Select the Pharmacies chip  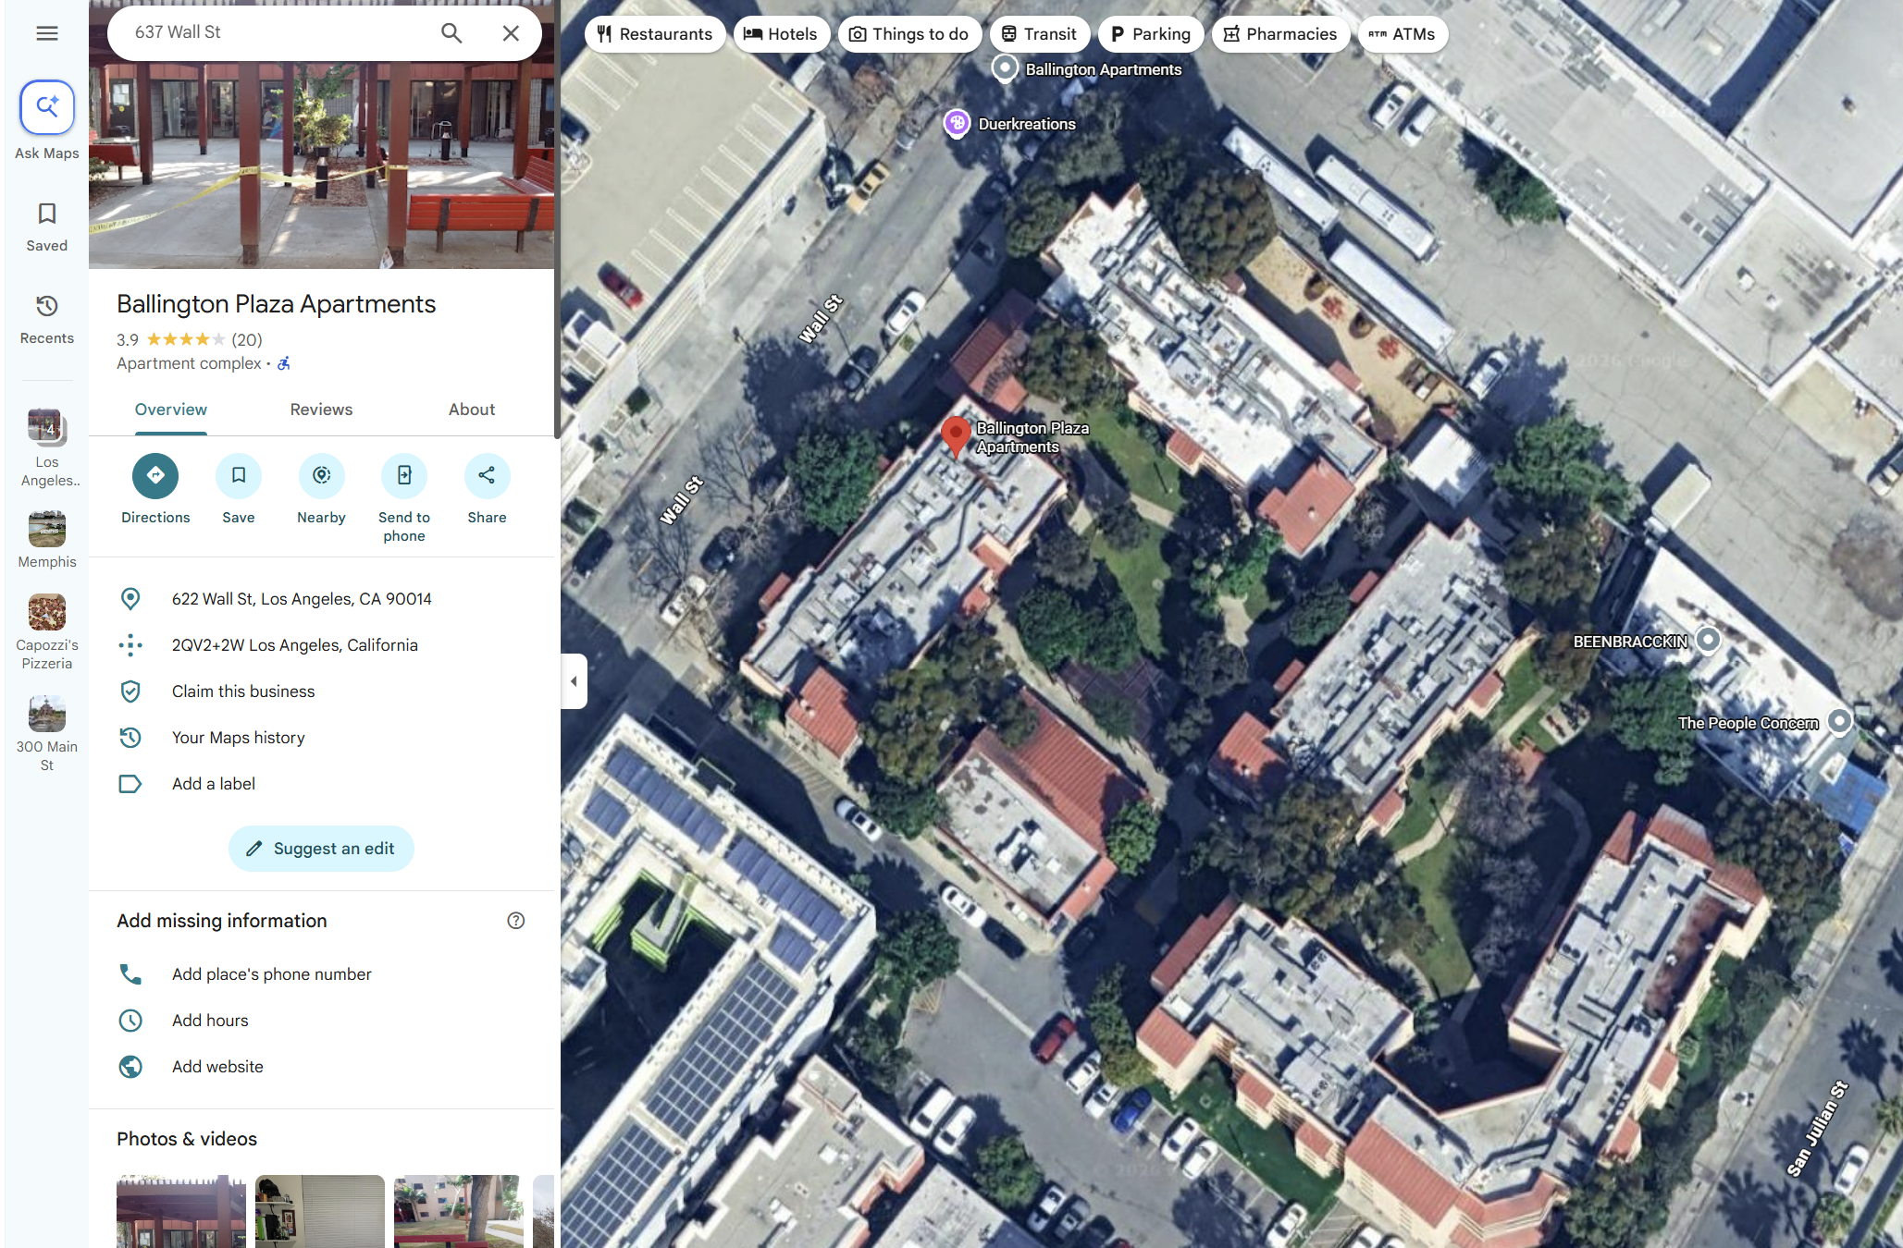click(x=1280, y=34)
